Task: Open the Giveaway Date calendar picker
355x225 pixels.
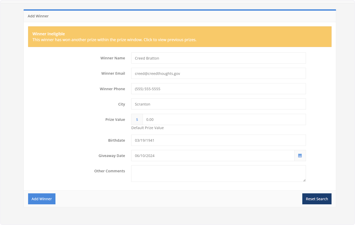Action: coord(300,155)
